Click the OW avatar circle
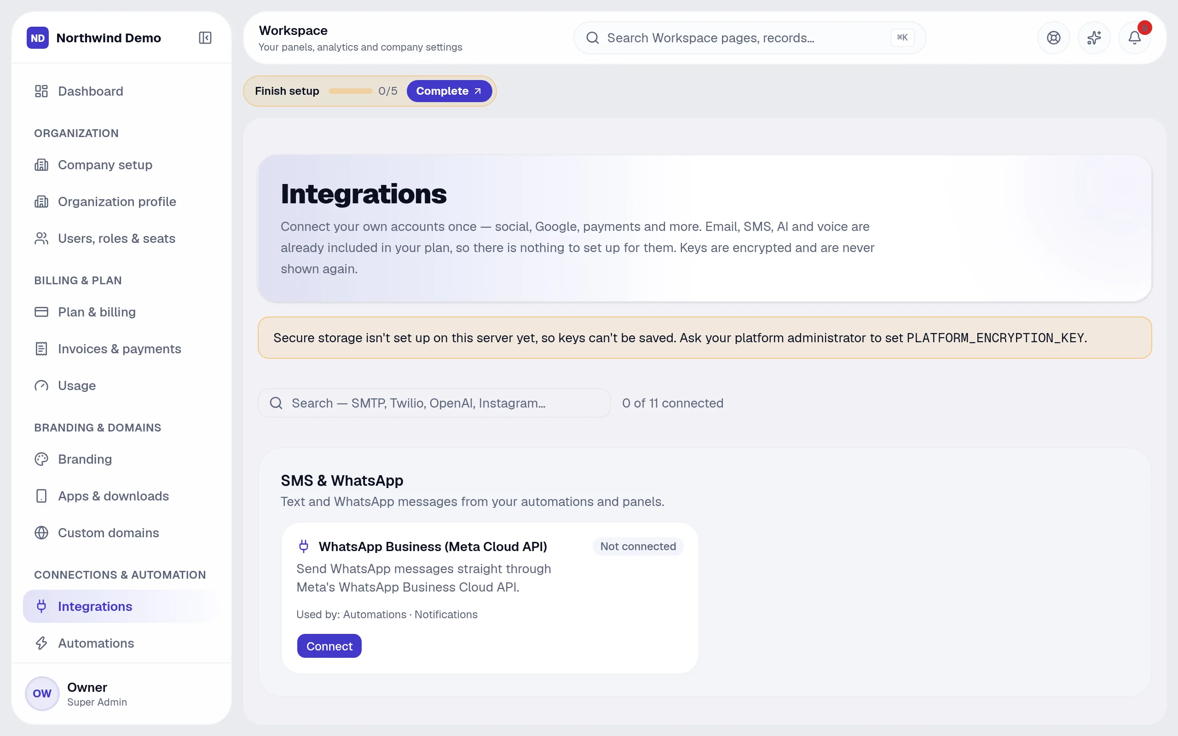 [42, 694]
